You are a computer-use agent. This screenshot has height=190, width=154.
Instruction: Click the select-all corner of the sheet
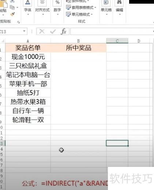click(x=3, y=41)
